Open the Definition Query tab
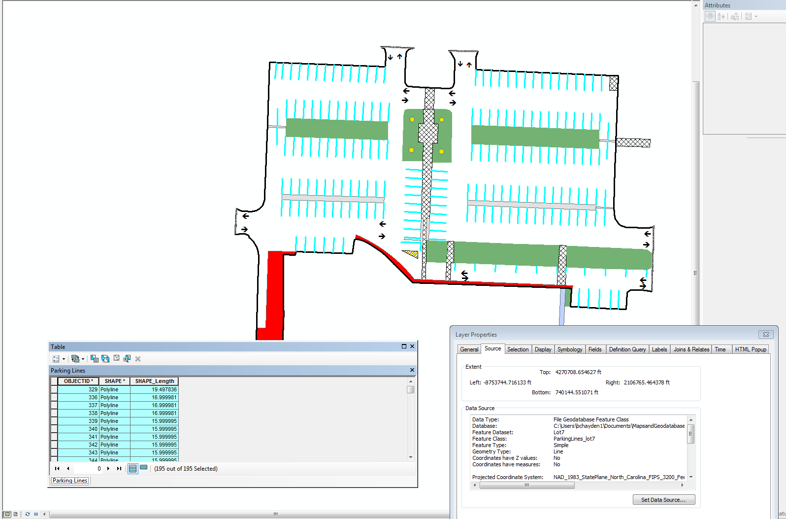Image resolution: width=786 pixels, height=519 pixels. click(x=627, y=349)
